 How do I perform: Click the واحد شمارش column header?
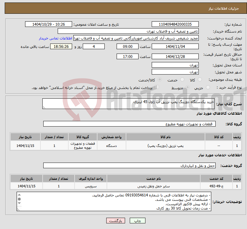[111, 137]
